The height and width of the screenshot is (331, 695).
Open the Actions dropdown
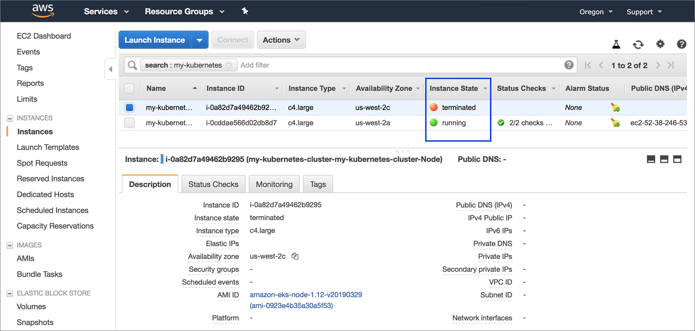click(281, 40)
